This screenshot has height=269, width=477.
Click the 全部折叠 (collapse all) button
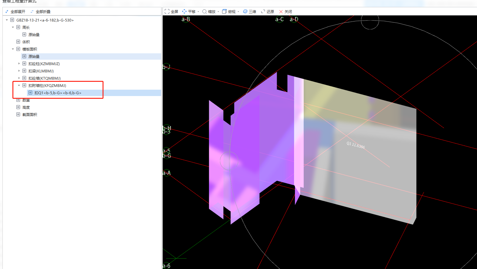coord(40,12)
